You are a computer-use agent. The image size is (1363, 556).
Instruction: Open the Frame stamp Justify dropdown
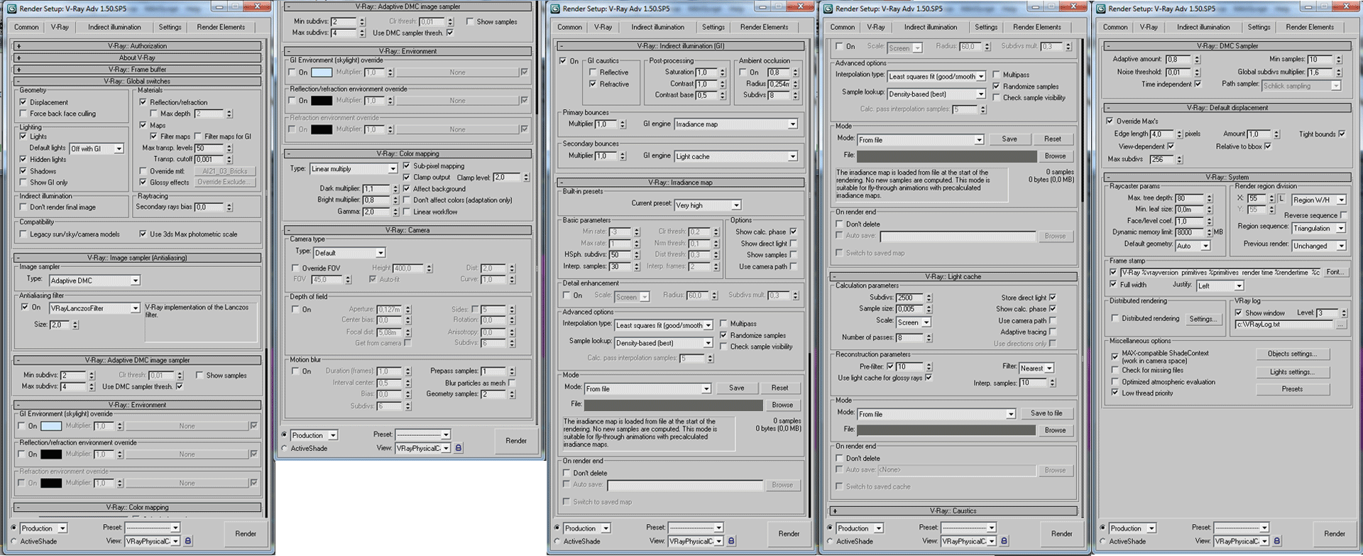click(x=1220, y=286)
